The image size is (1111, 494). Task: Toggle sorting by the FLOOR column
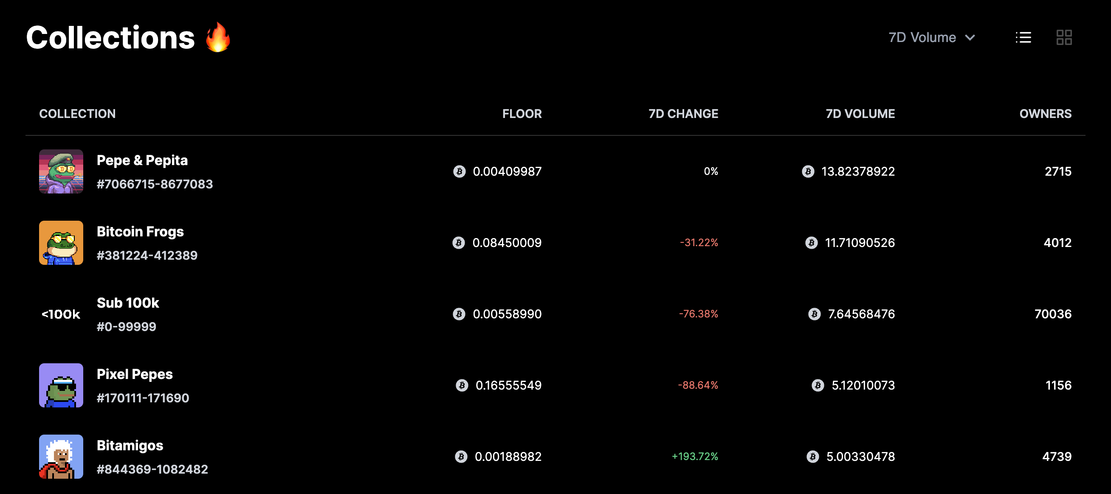tap(522, 113)
